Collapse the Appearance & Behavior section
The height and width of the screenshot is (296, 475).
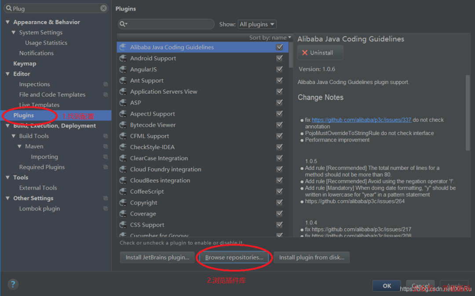click(7, 22)
